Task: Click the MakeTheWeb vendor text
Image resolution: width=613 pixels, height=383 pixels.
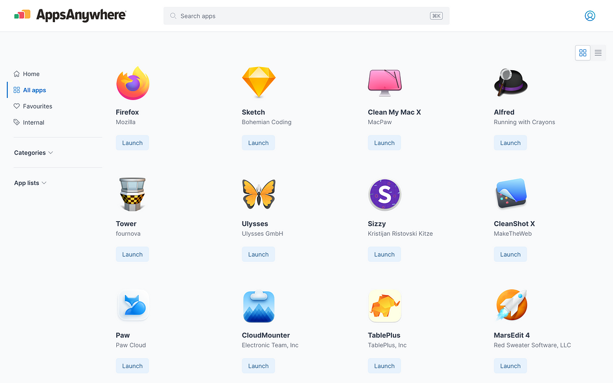Action: pyautogui.click(x=512, y=234)
